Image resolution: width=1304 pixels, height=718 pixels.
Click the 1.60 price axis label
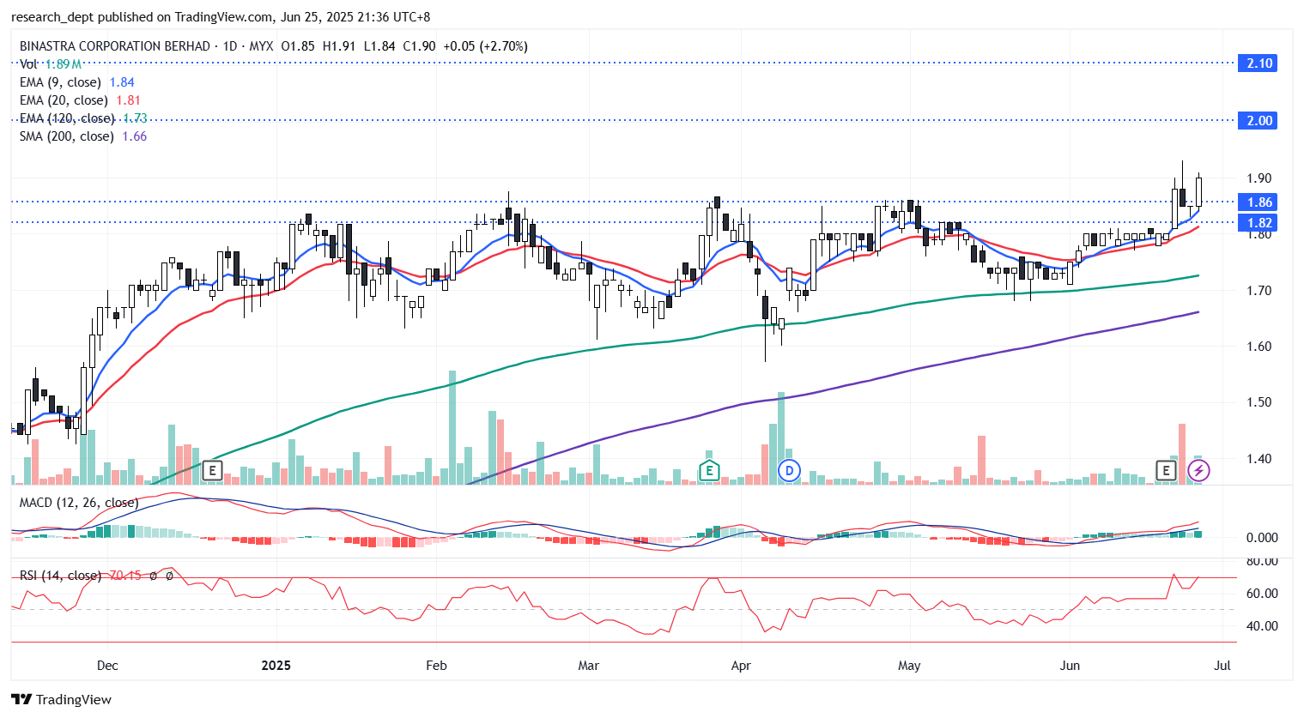coord(1259,347)
